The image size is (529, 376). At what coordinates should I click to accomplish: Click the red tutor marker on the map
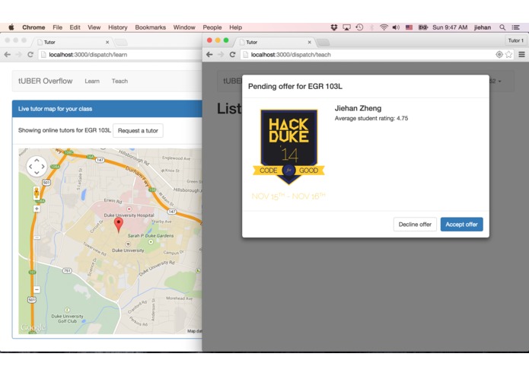(119, 225)
